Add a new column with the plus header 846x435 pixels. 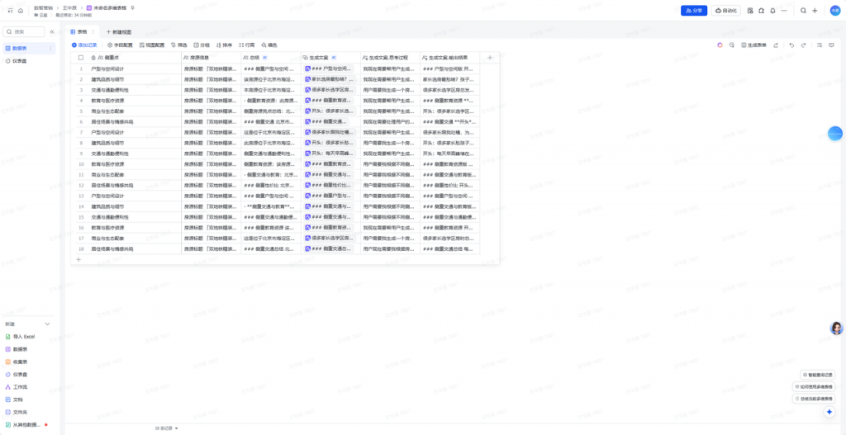click(x=490, y=57)
